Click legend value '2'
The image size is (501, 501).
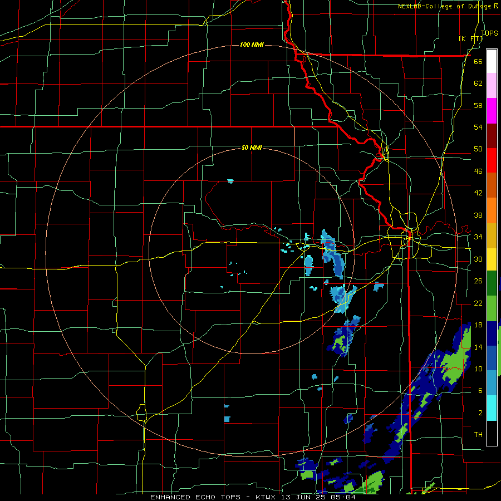click(x=480, y=412)
